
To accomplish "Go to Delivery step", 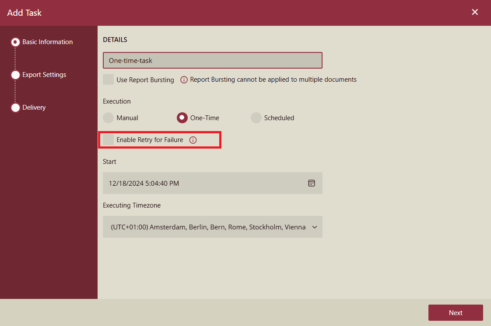I will click(x=28, y=108).
